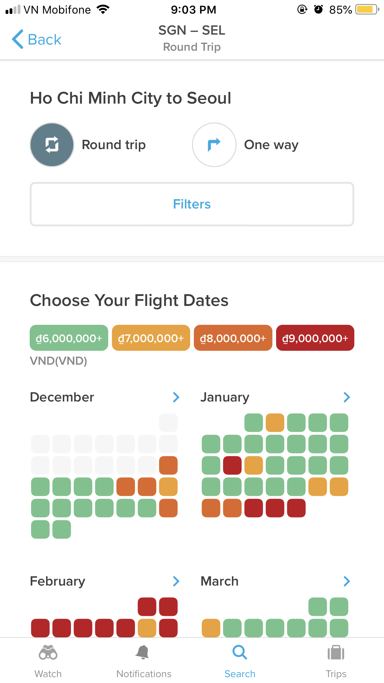Tap the Back chevron arrow
The image size is (384, 683).
[x=18, y=39]
